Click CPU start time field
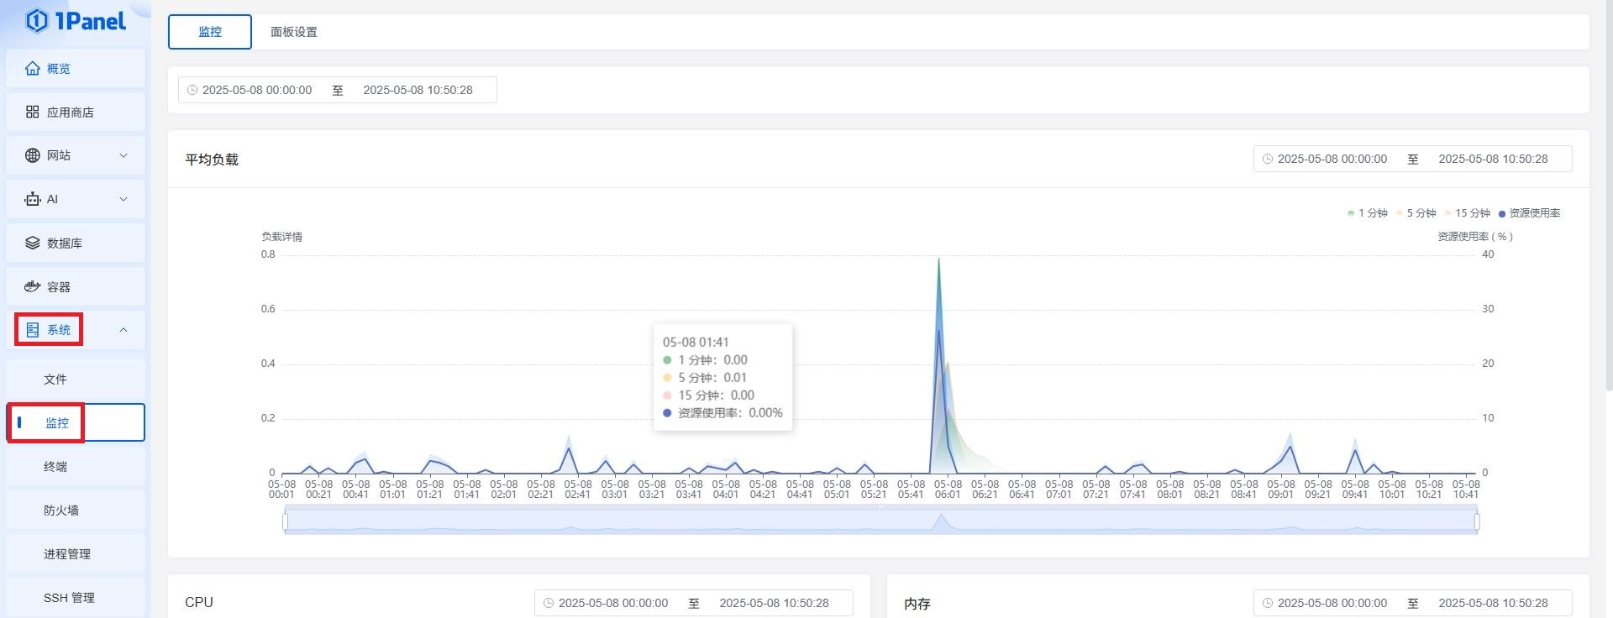The image size is (1613, 618). pos(613,603)
